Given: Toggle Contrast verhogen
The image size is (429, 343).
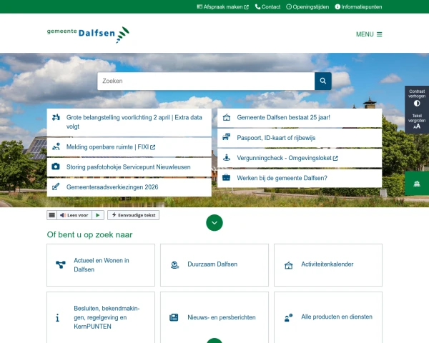Looking at the screenshot, I should 417,98.
